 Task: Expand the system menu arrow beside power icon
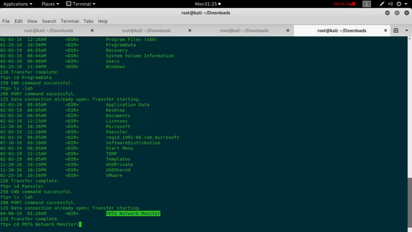(406, 4)
